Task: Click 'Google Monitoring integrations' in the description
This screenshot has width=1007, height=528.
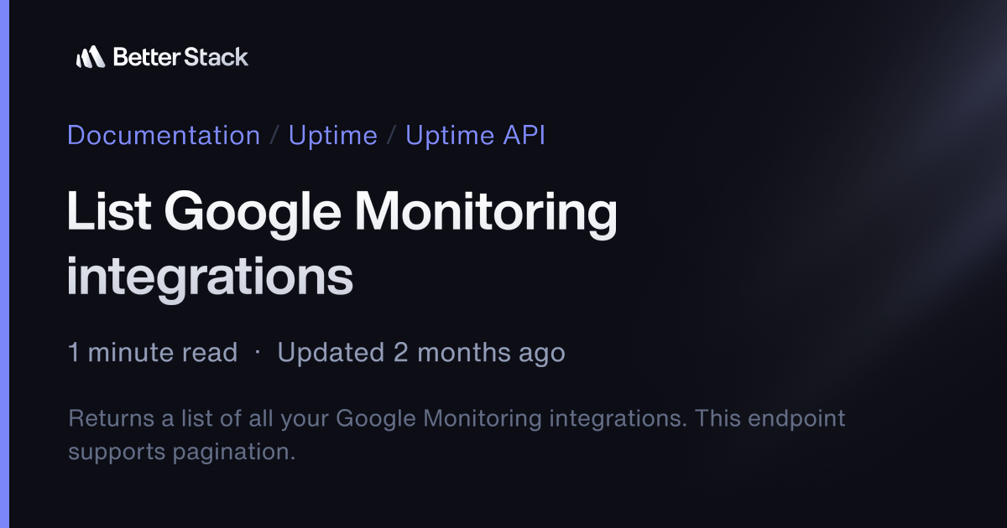Action: point(510,418)
